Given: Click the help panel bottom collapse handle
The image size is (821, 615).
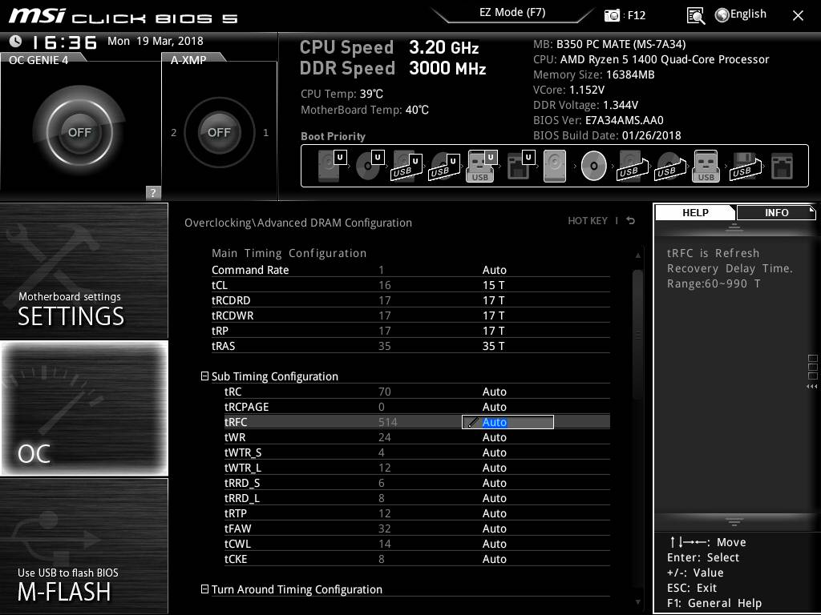Looking at the screenshot, I should [734, 521].
